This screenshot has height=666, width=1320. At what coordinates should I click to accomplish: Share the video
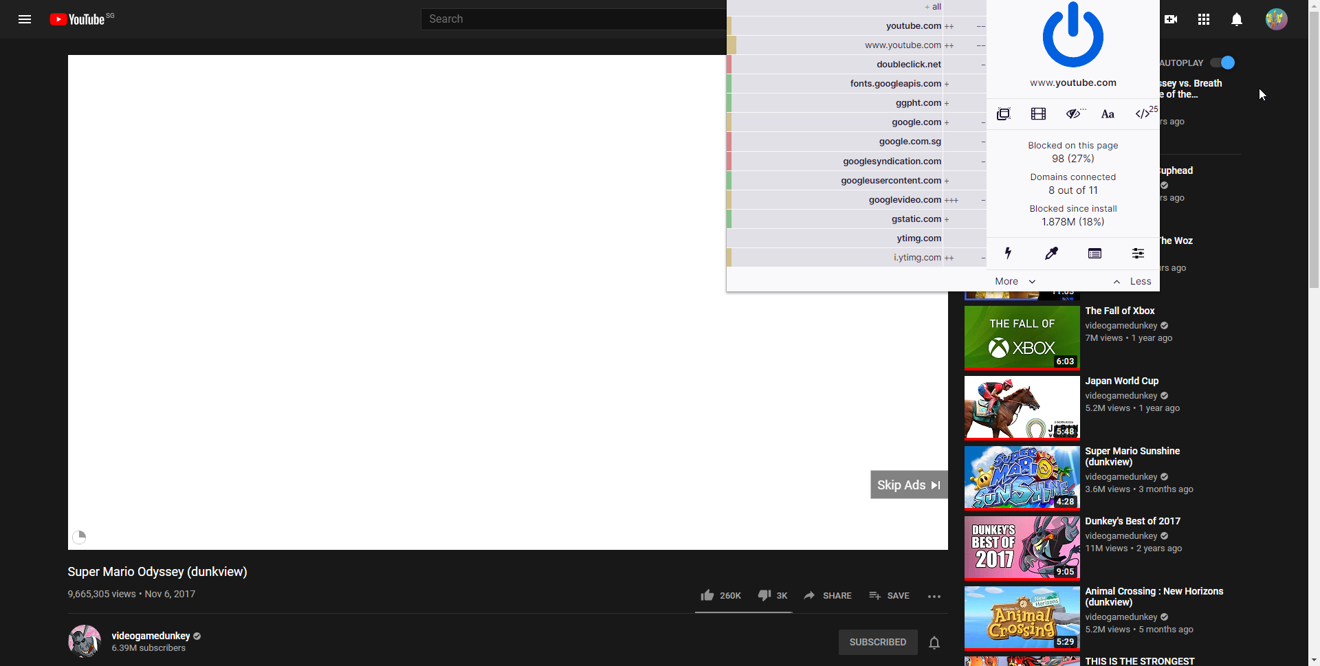(x=828, y=595)
